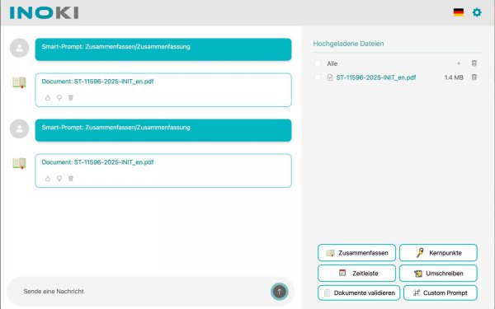495x309 pixels.
Task: Click the second Smart-Prompt Zusammenfassen/Zusammenfassung bubble
Action: 163,130
